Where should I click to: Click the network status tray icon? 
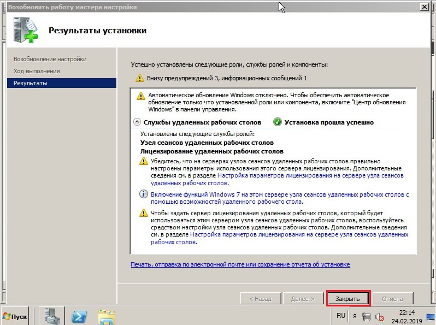coord(367,316)
